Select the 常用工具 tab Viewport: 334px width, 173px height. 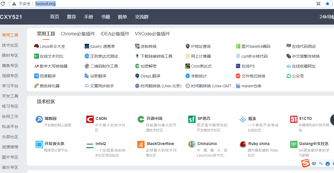click(46, 34)
